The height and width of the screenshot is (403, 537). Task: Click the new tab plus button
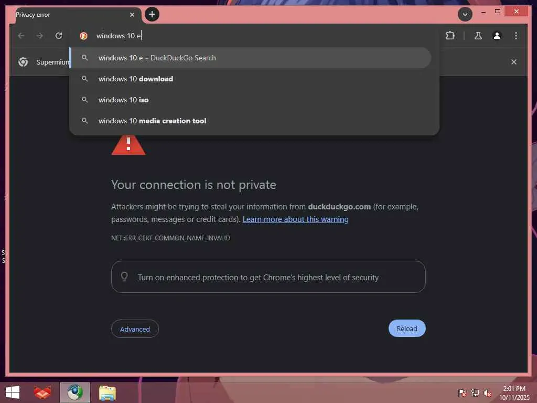click(x=152, y=14)
